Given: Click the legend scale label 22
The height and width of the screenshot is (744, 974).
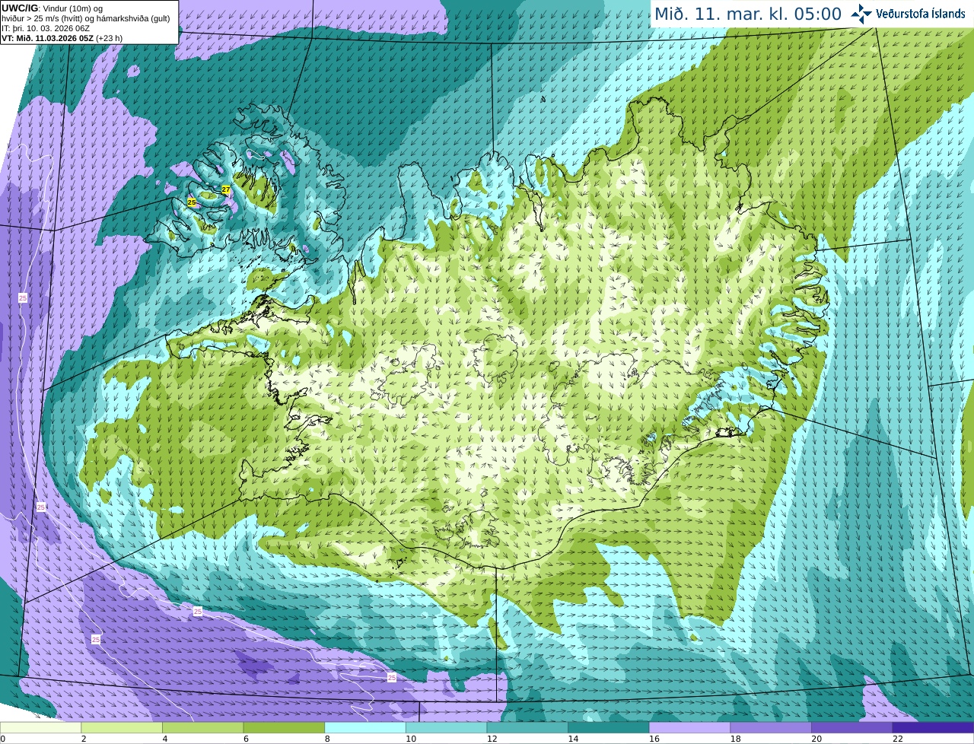Looking at the screenshot, I should tap(898, 739).
